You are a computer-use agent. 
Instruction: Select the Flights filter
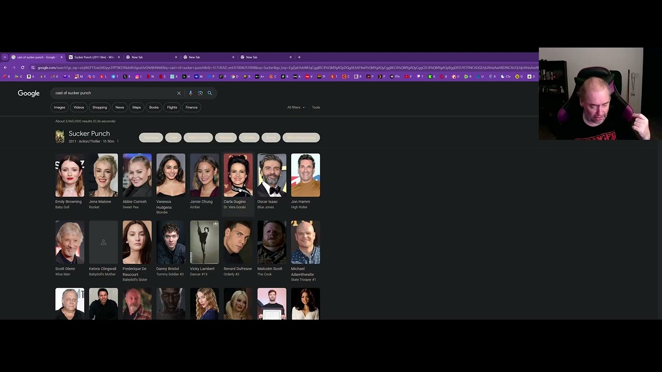(172, 107)
